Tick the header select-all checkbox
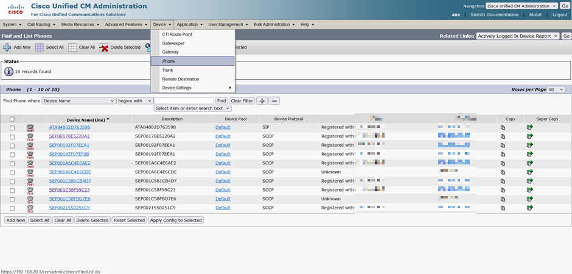 tap(12, 119)
